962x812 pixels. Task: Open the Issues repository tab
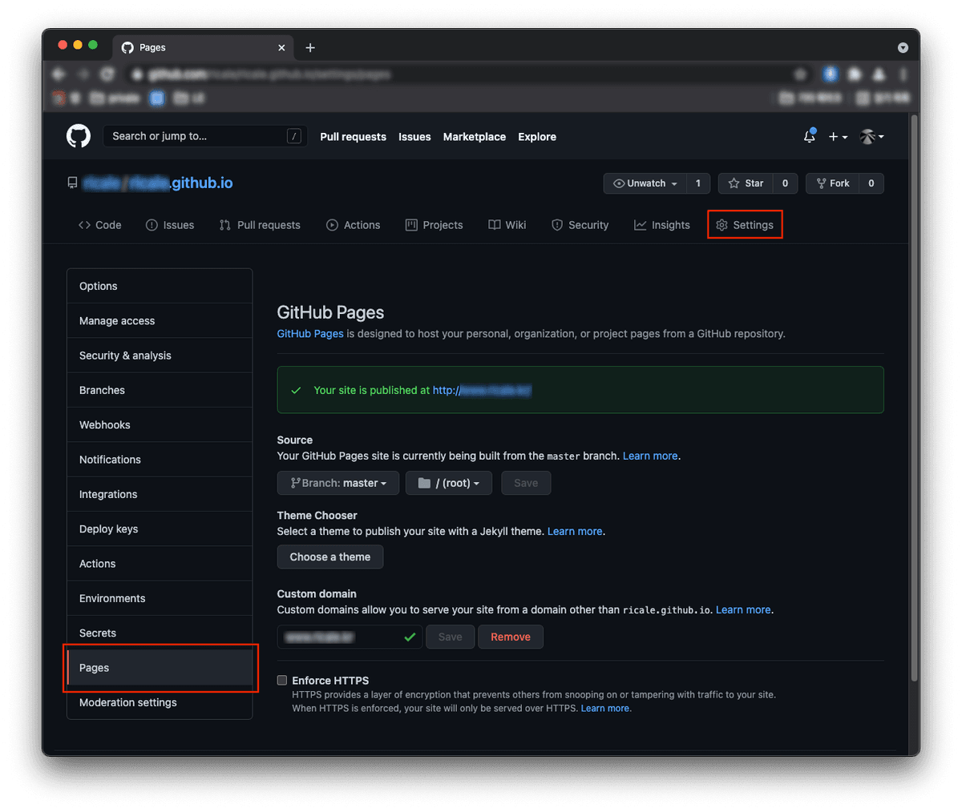point(170,225)
